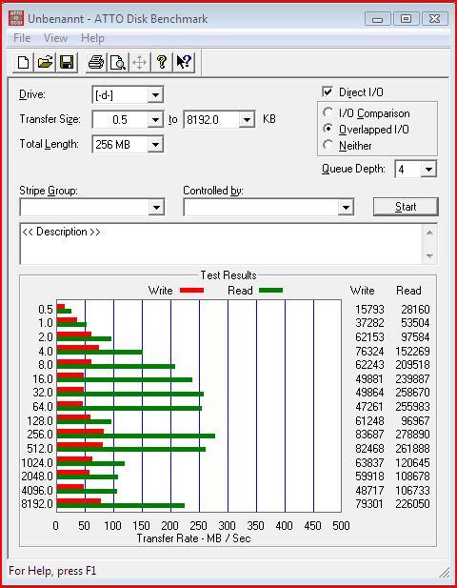Select the I/O Comparison radio button
The width and height of the screenshot is (457, 588).
328,112
